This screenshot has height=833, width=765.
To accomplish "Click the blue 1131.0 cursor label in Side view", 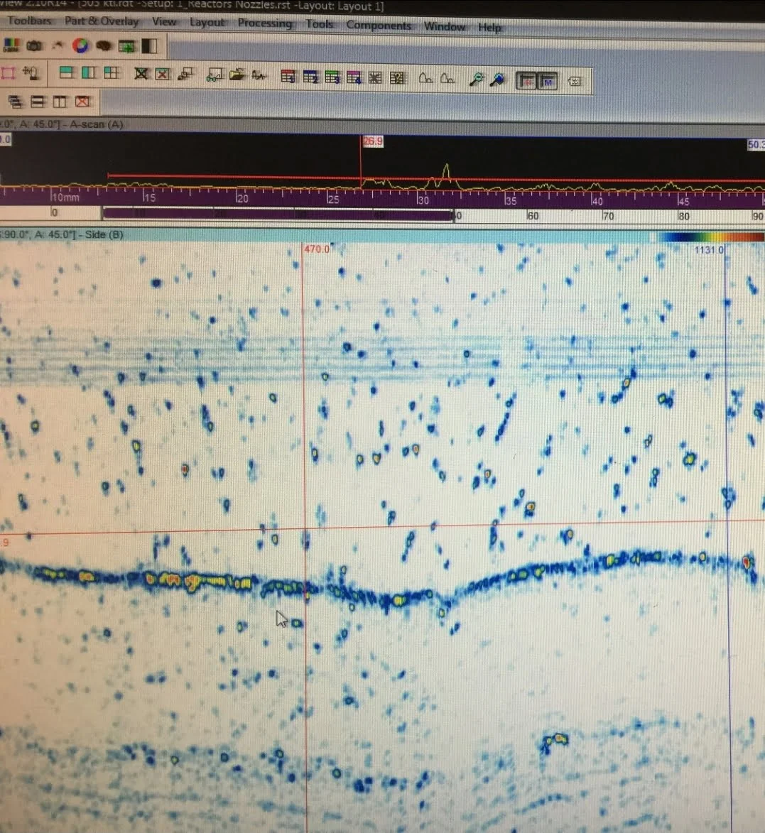I will 709,250.
